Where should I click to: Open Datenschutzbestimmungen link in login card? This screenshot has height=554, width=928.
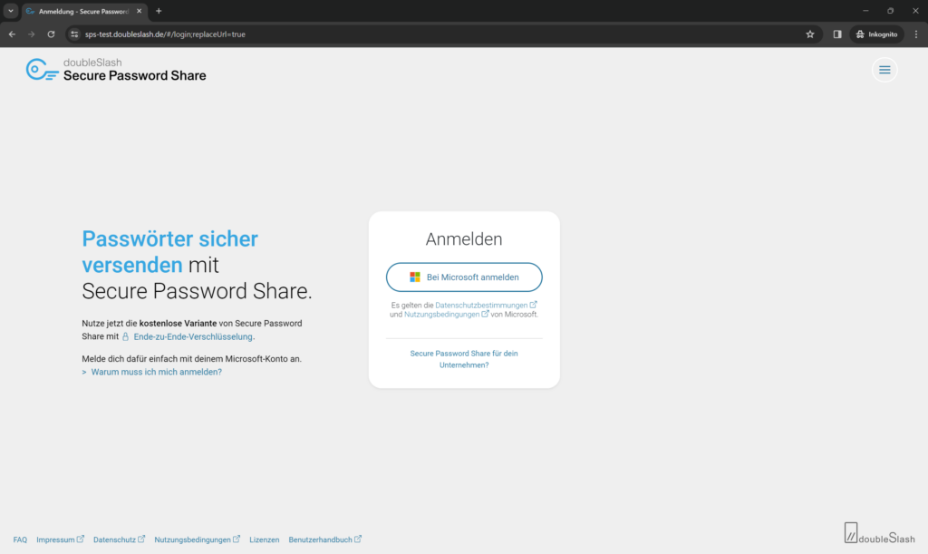point(486,305)
